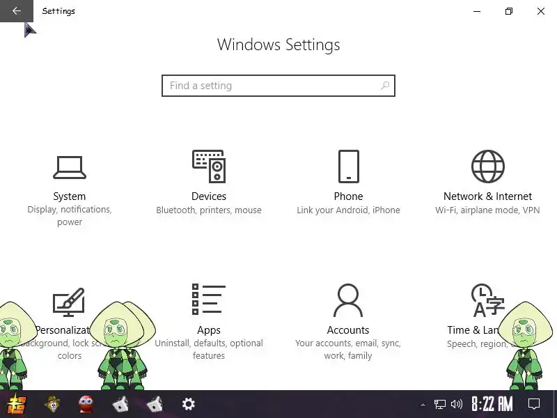Open the Network & Internet globe icon

[488, 167]
